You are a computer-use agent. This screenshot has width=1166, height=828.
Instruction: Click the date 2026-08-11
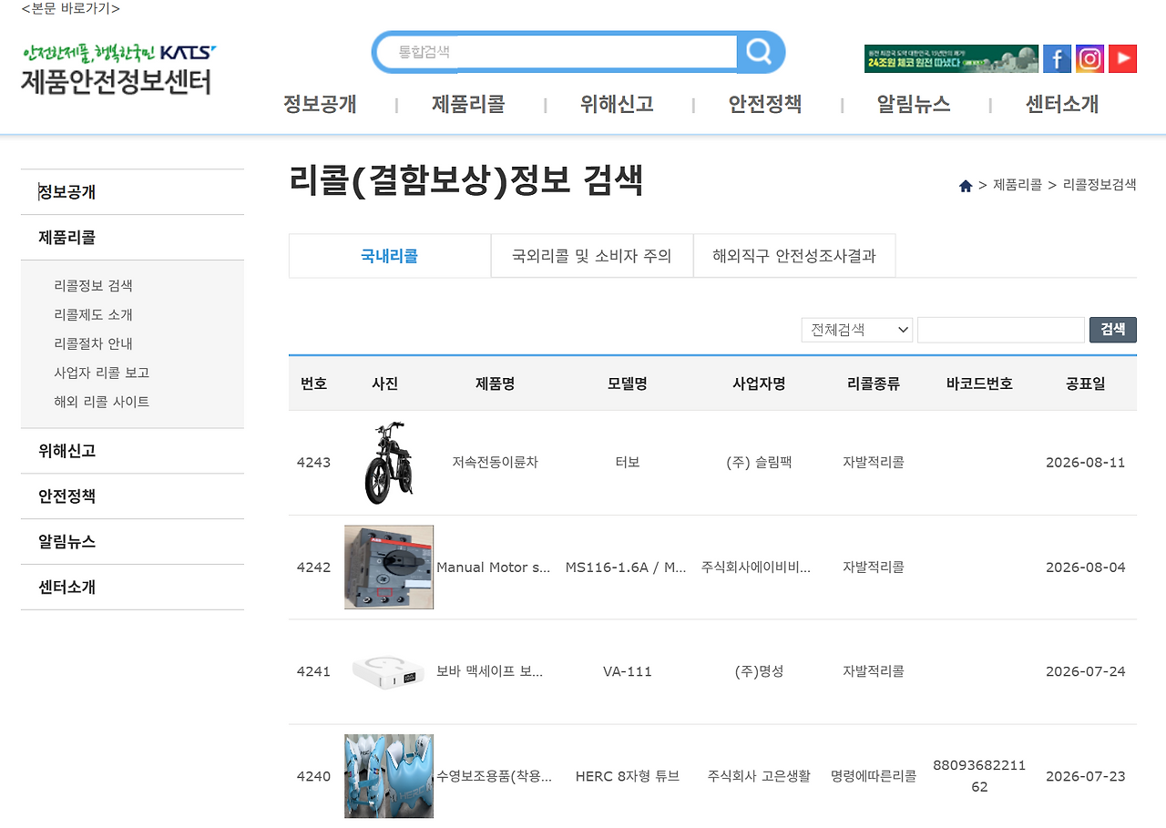tap(1085, 463)
